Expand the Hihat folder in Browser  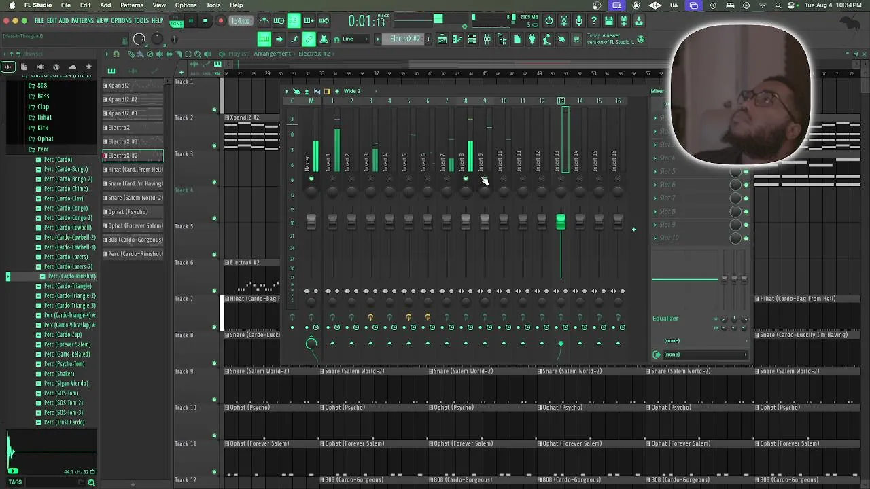44,117
